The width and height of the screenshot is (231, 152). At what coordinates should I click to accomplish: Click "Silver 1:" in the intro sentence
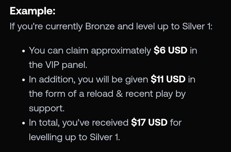tap(197, 26)
